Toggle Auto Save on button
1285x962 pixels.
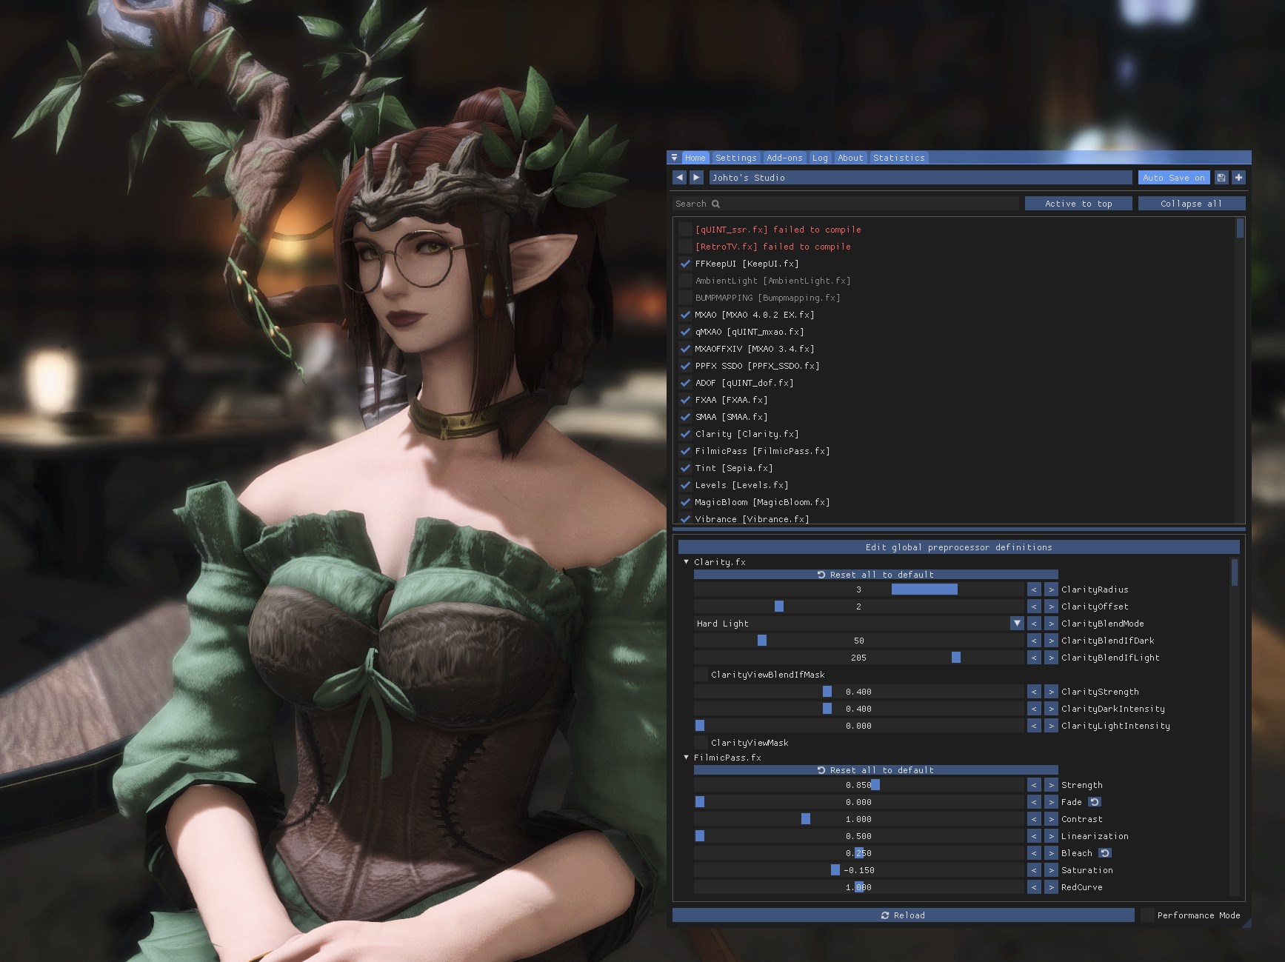click(x=1174, y=178)
